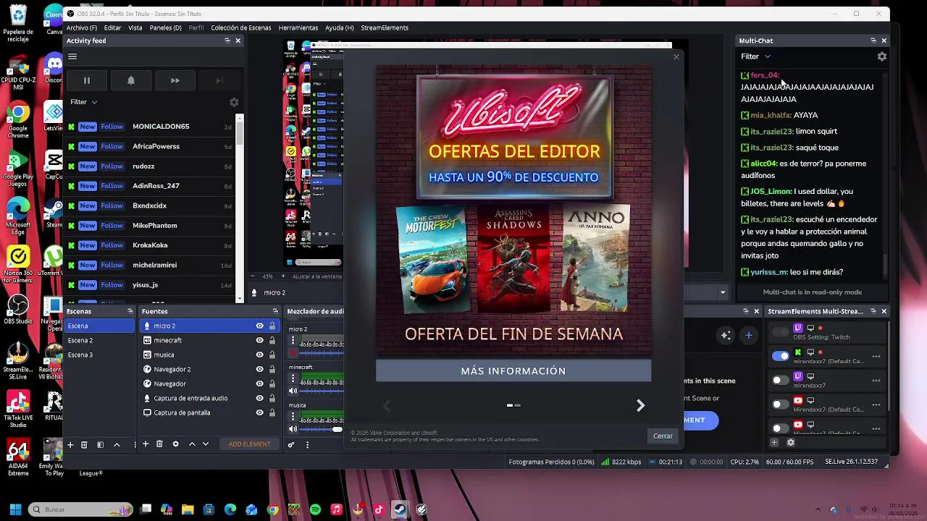Undock the Escenas panel
The image size is (927, 521).
(x=130, y=311)
